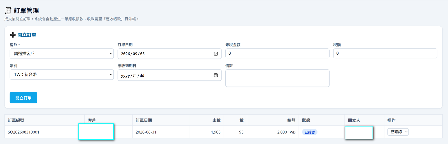Screen dimensions: 448x144
Task: Open calendar picker for 訂單日期 field
Action: (x=216, y=54)
